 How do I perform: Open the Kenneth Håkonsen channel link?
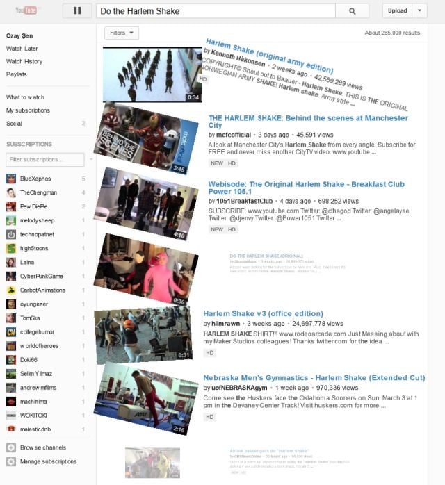click(238, 58)
